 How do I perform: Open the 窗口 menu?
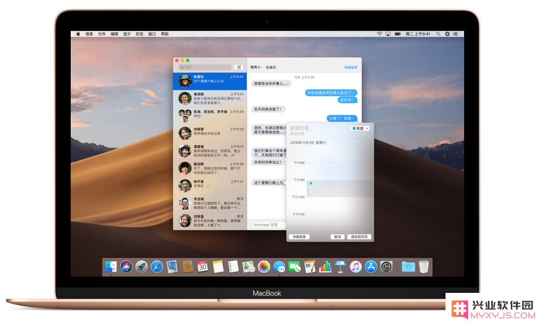click(x=152, y=34)
